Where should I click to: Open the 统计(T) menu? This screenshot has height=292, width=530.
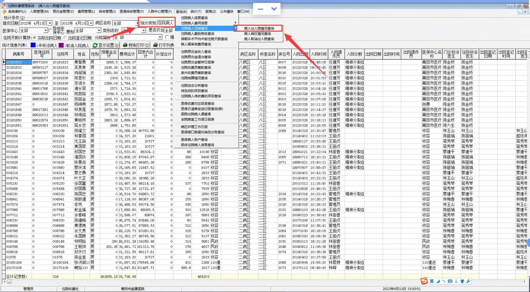[196, 12]
